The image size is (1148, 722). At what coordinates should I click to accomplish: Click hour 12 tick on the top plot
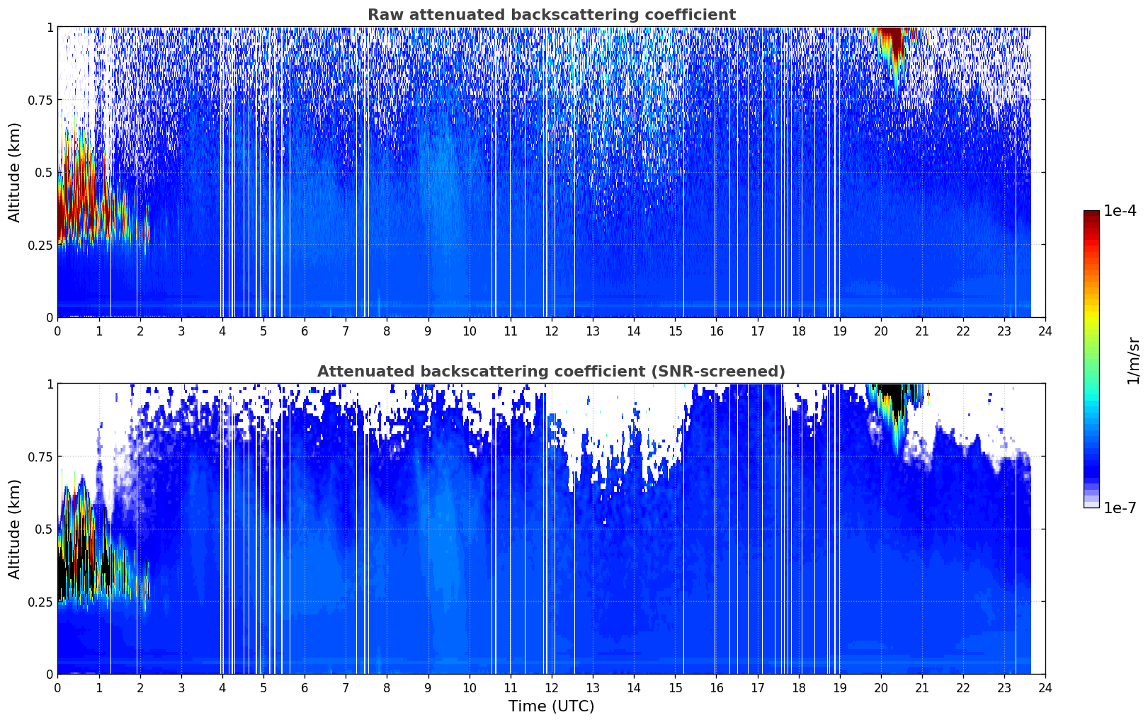pyautogui.click(x=551, y=331)
